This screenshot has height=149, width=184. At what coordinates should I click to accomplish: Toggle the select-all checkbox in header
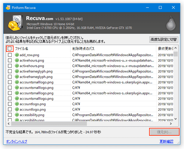(10, 48)
